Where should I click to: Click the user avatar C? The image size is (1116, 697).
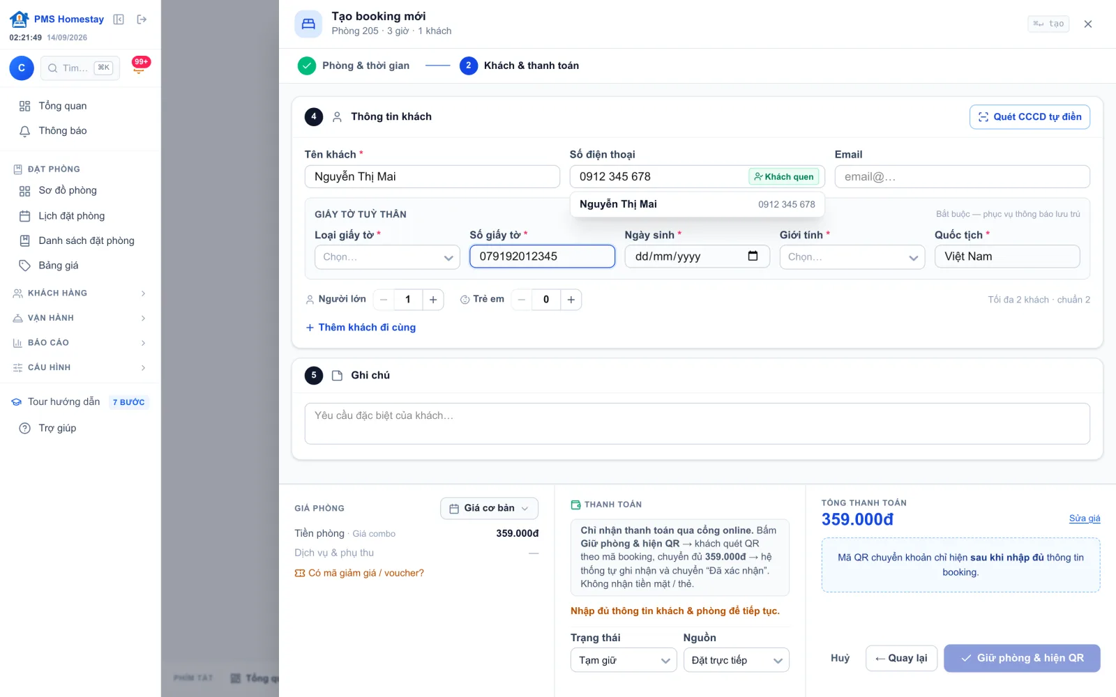pyautogui.click(x=22, y=68)
